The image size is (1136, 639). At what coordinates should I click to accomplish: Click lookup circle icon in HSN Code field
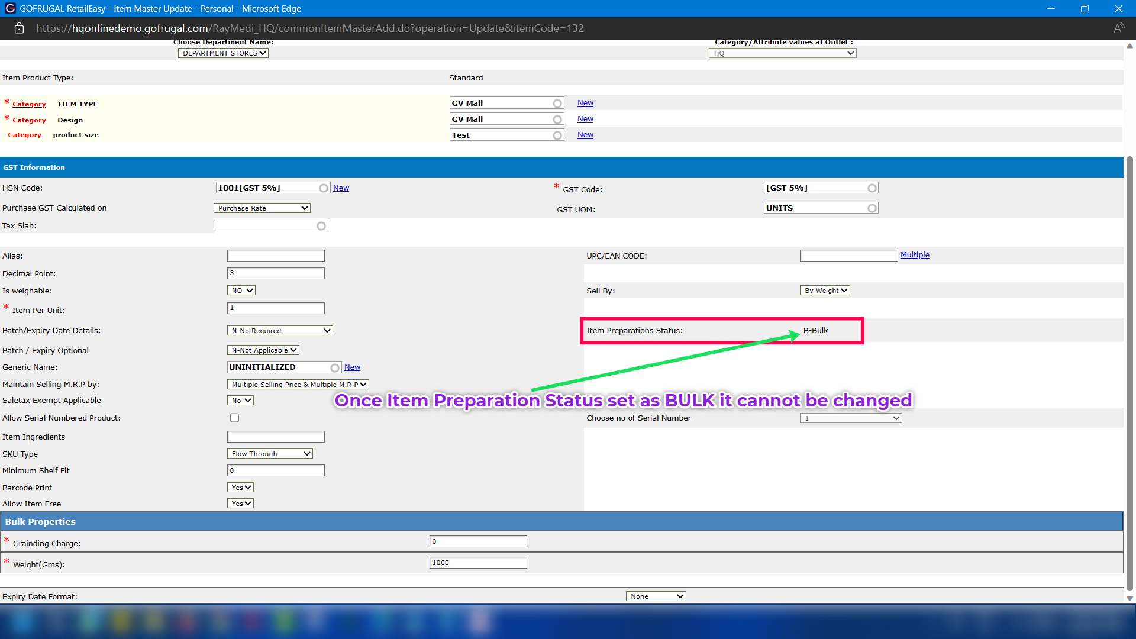324,188
